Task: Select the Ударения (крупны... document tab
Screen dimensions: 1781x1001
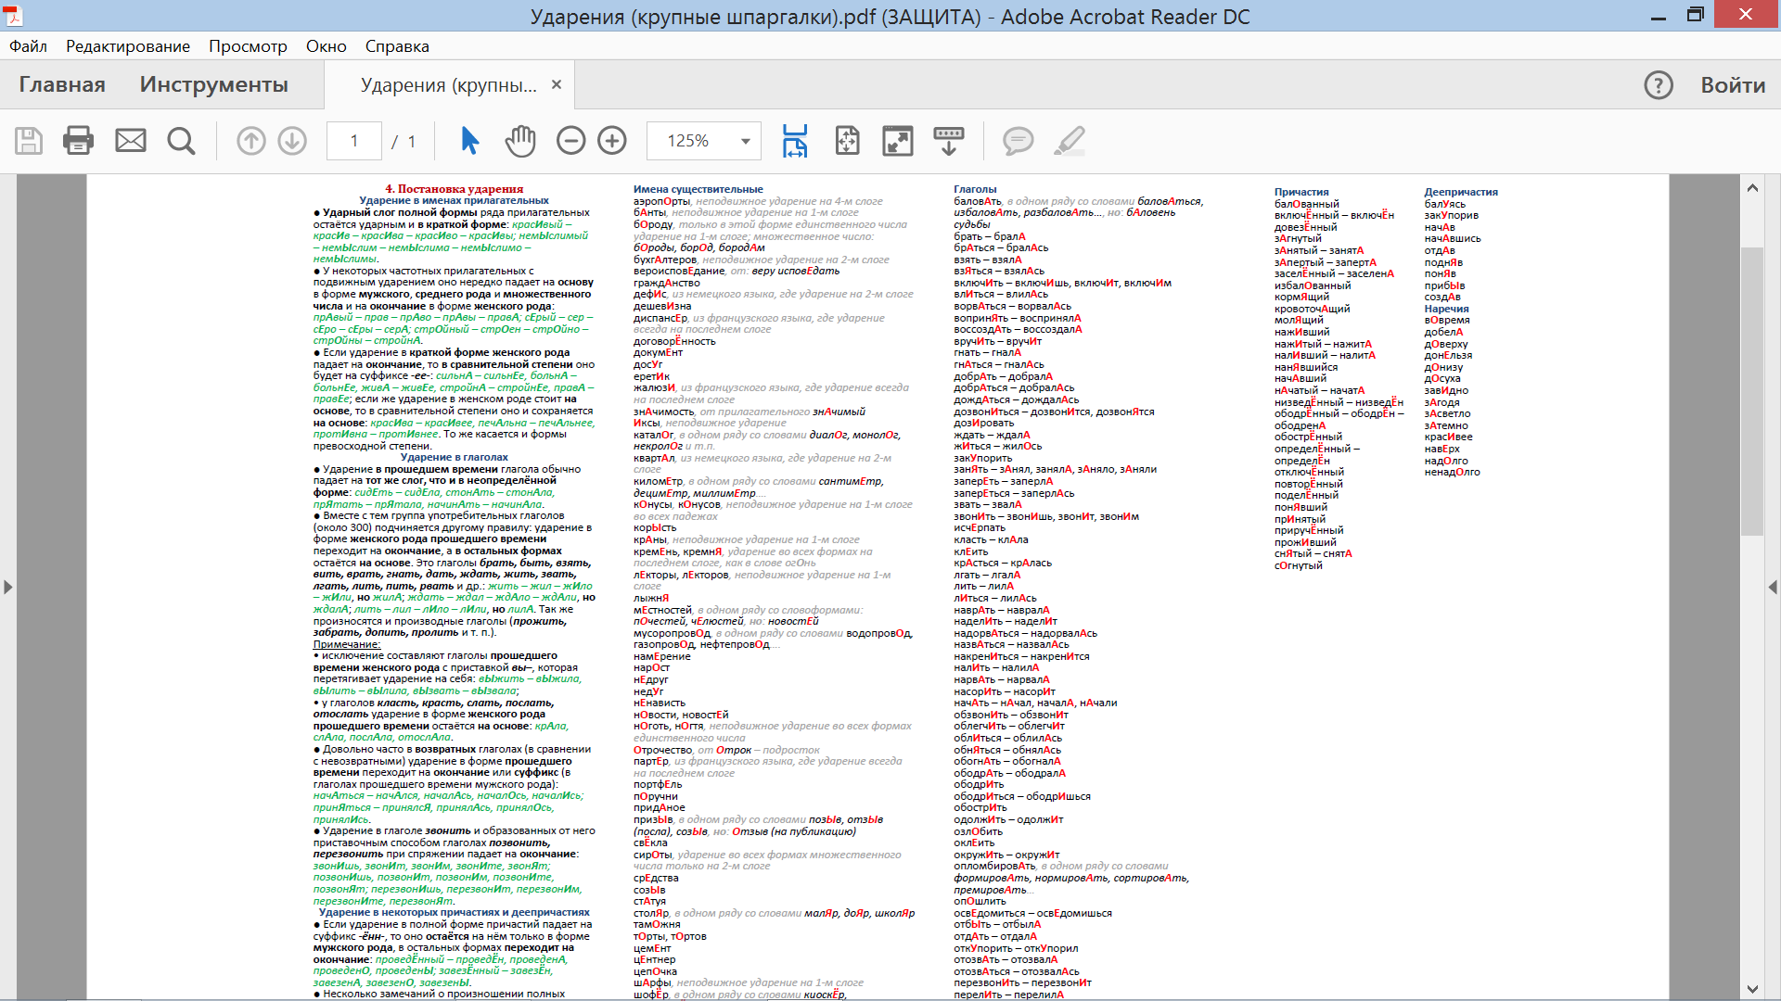Action: tap(449, 85)
